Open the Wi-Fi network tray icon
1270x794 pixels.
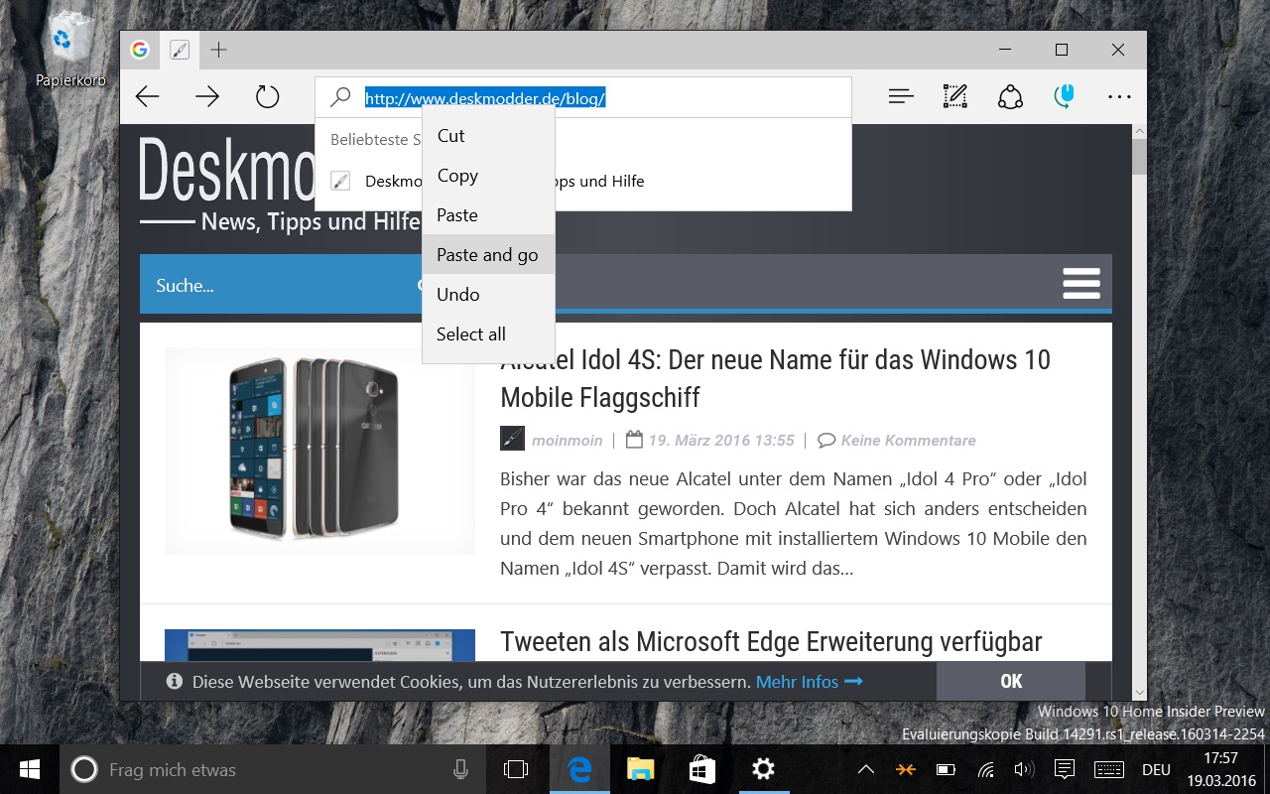986,769
